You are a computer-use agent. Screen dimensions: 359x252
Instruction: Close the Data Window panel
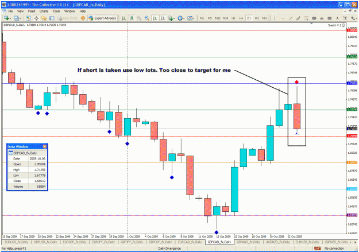coord(45,146)
